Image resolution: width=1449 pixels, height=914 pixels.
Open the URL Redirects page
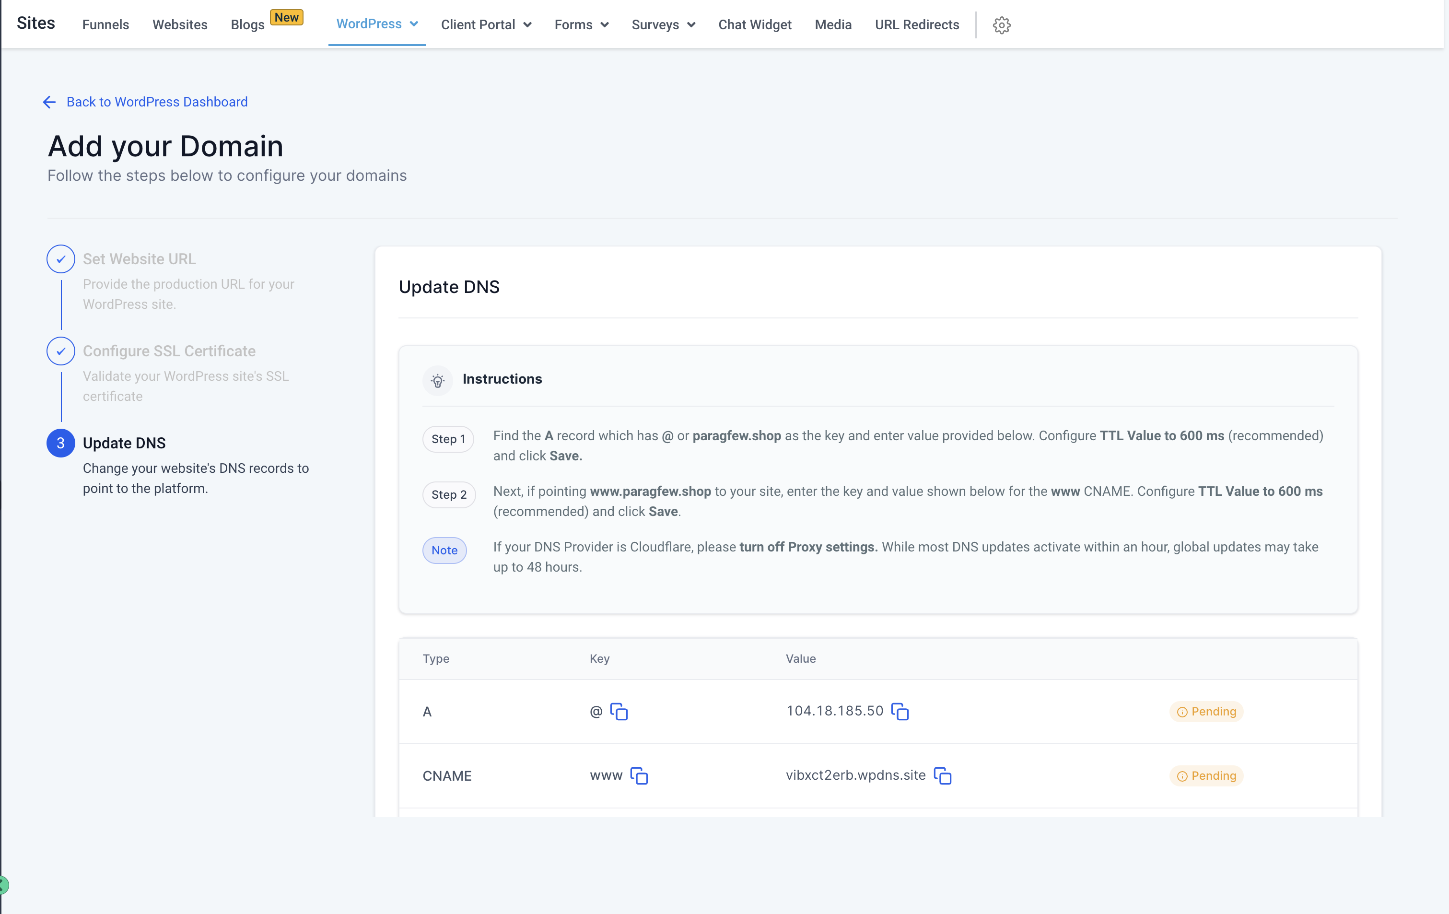[916, 24]
